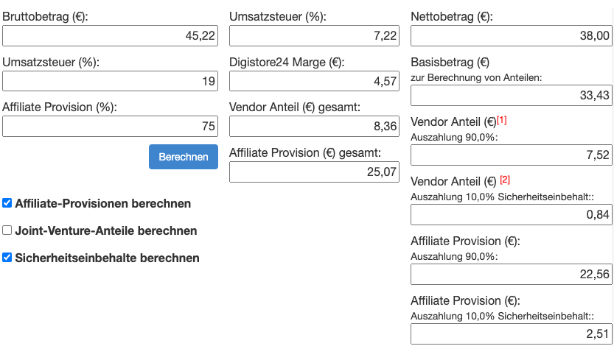The height and width of the screenshot is (346, 614).
Task: Click the Nettobetrag field showing 38,00
Action: [x=512, y=35]
